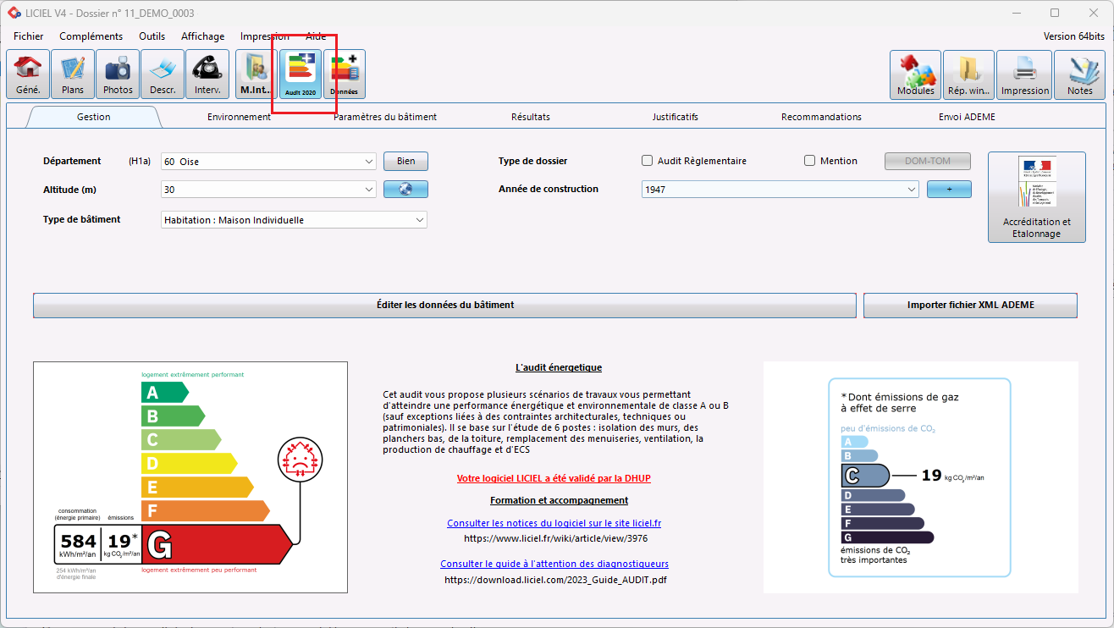This screenshot has height=628, width=1114.
Task: Click the Accréditation et Etalonnage button
Action: [1037, 197]
